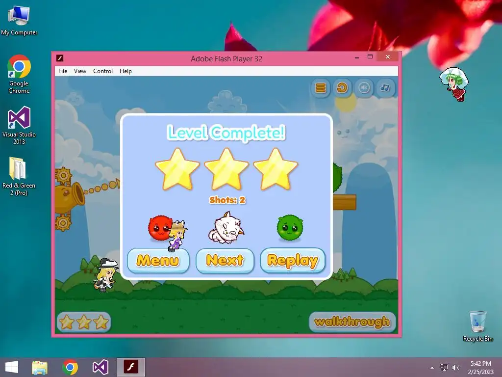The image size is (502, 377).
Task: Open the Windows Start button
Action: tap(12, 367)
